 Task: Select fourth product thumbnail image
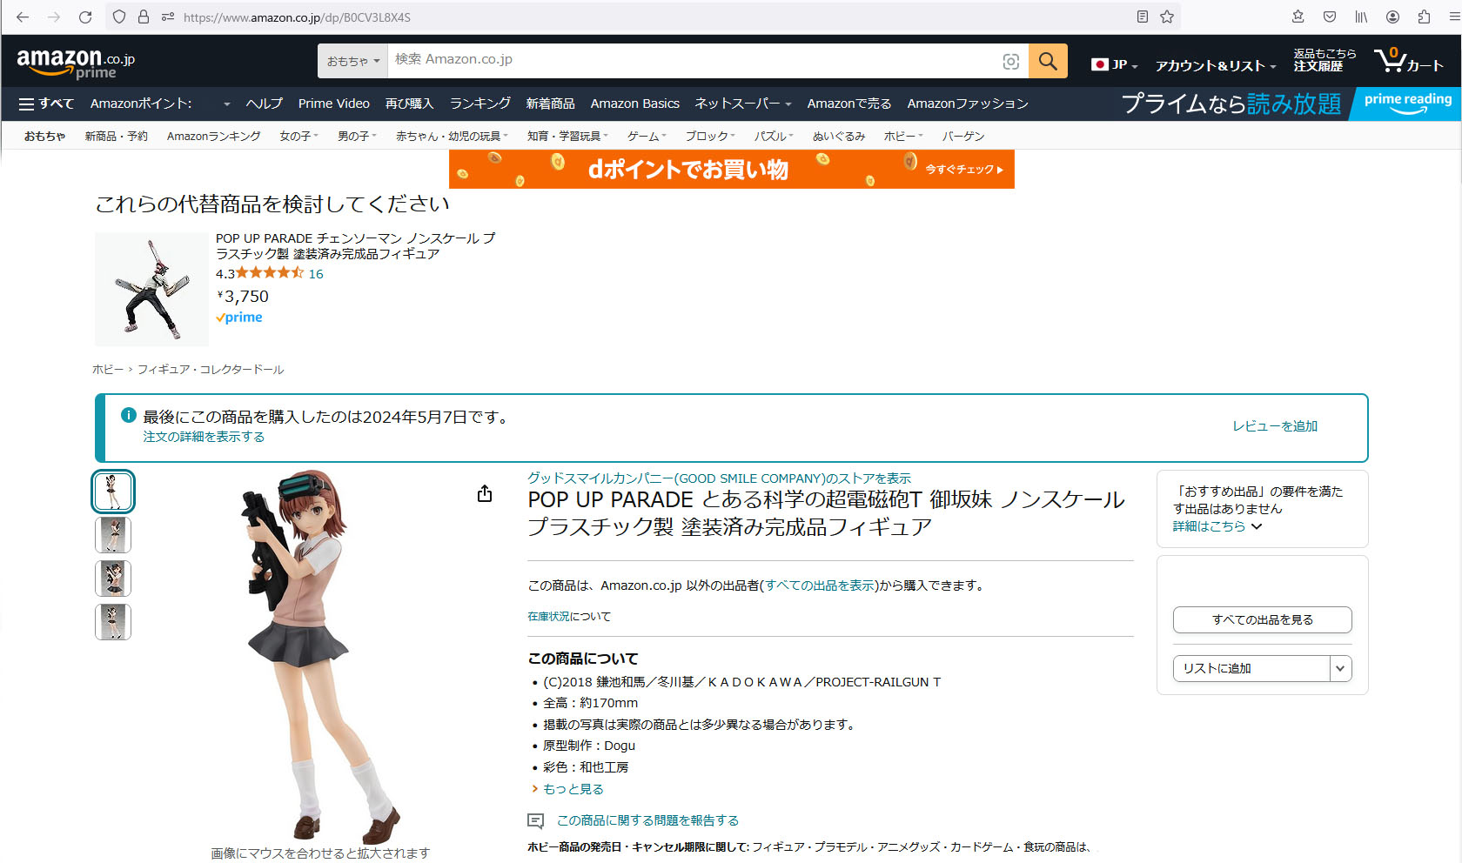point(113,622)
